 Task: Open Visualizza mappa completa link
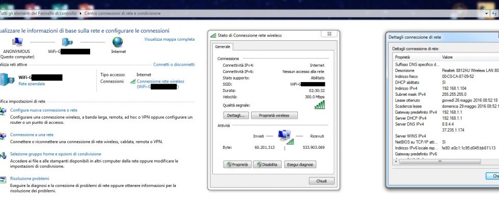(169, 40)
